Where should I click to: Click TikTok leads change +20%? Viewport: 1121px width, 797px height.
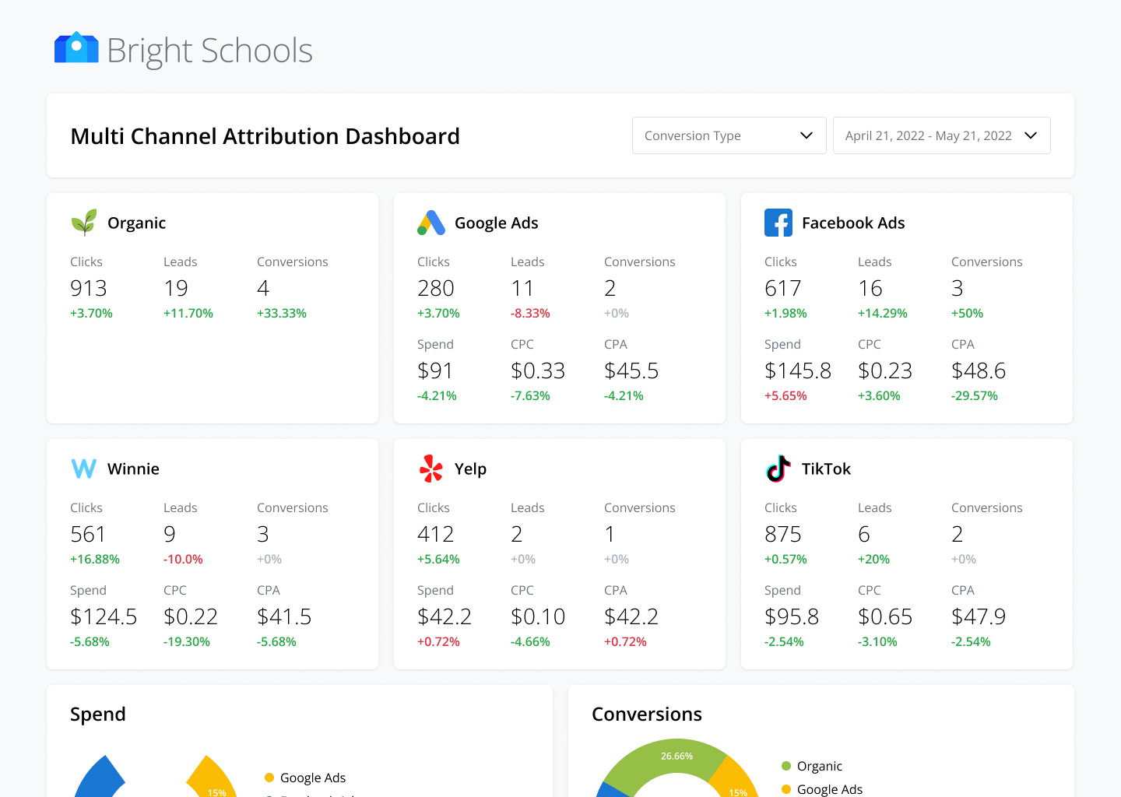click(873, 559)
